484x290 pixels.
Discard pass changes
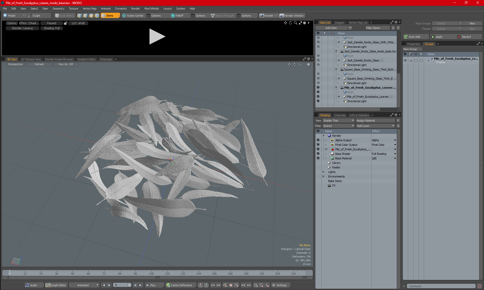click(470, 37)
